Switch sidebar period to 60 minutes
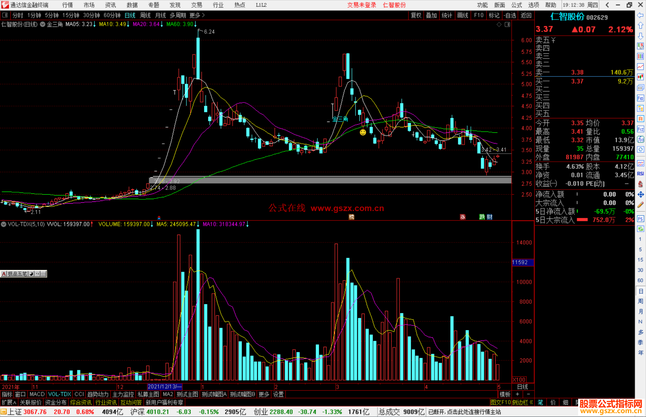Image resolution: width=646 pixels, height=417 pixels. coord(640,280)
